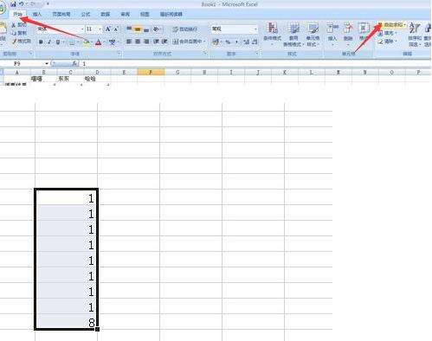Toggle italic formatting
This screenshot has width=432, height=341.
coord(49,42)
